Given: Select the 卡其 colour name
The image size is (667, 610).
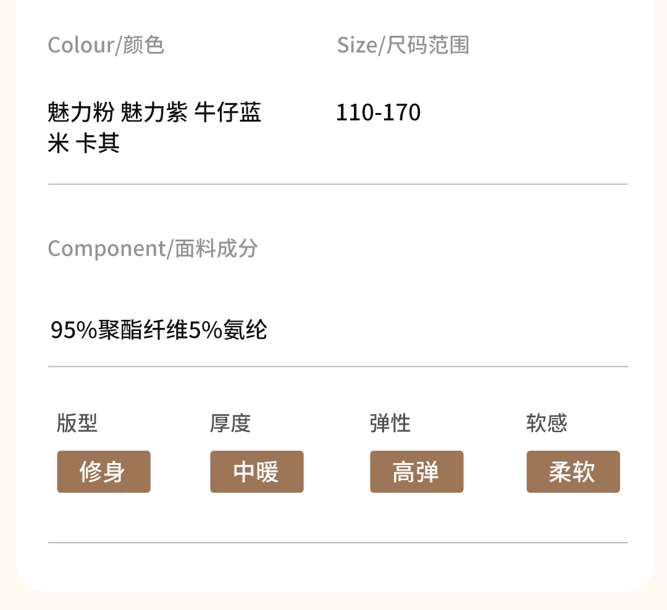Looking at the screenshot, I should (97, 144).
